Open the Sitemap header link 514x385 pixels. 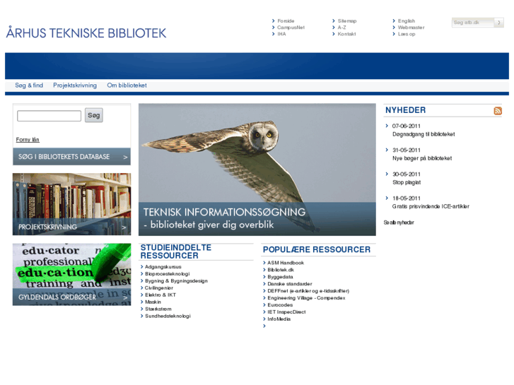coord(347,21)
